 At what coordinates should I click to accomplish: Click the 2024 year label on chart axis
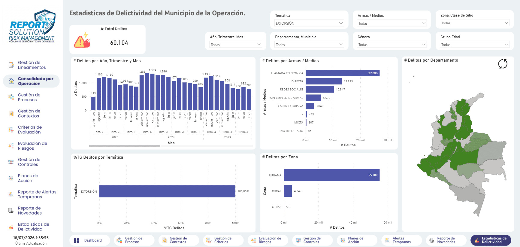click(171, 137)
